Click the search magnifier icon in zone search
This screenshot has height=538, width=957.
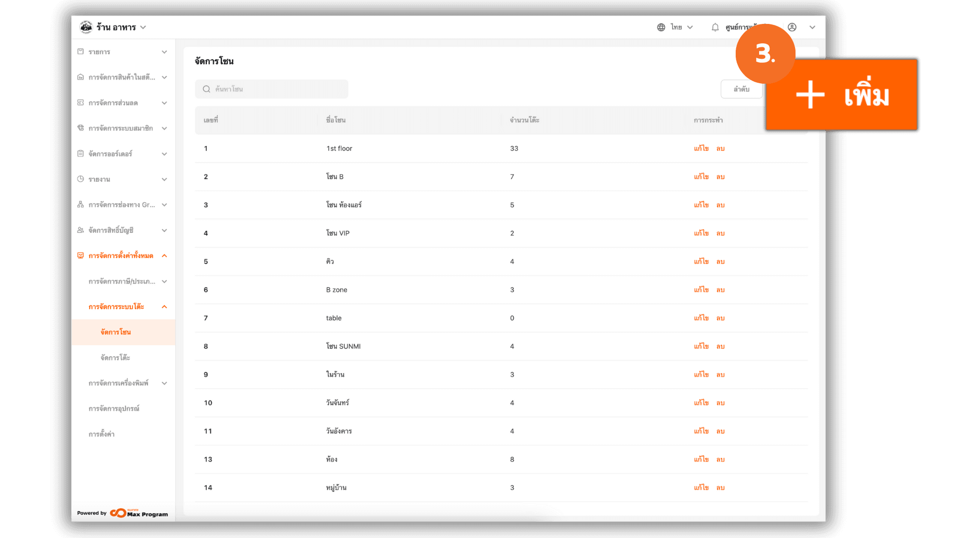click(x=206, y=89)
